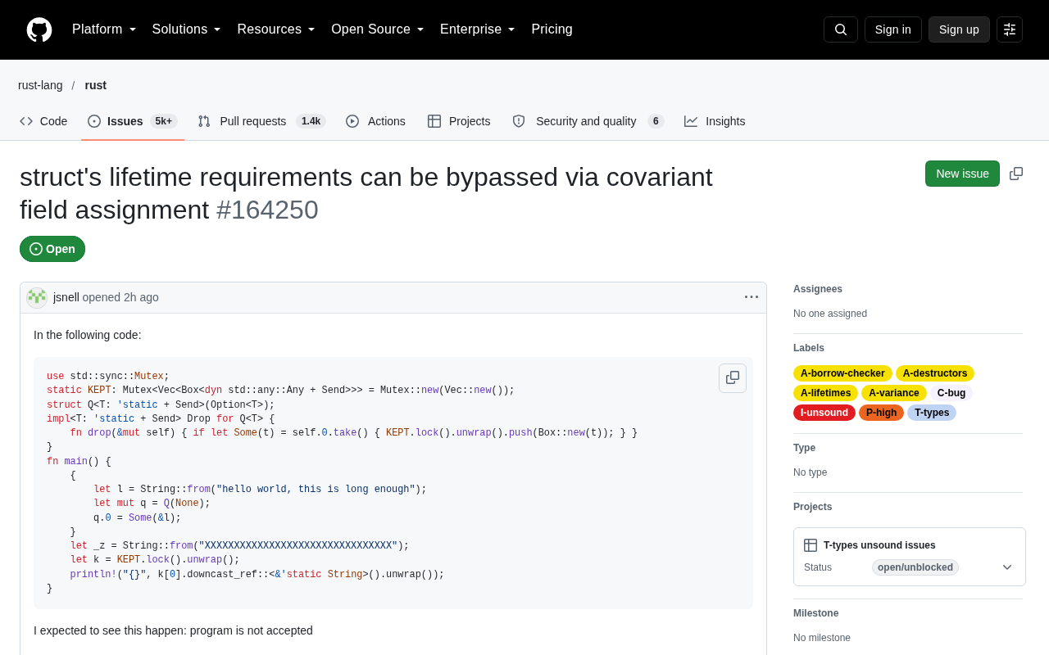Go to the Pricing page
Viewport: 1049px width, 655px height.
point(552,29)
